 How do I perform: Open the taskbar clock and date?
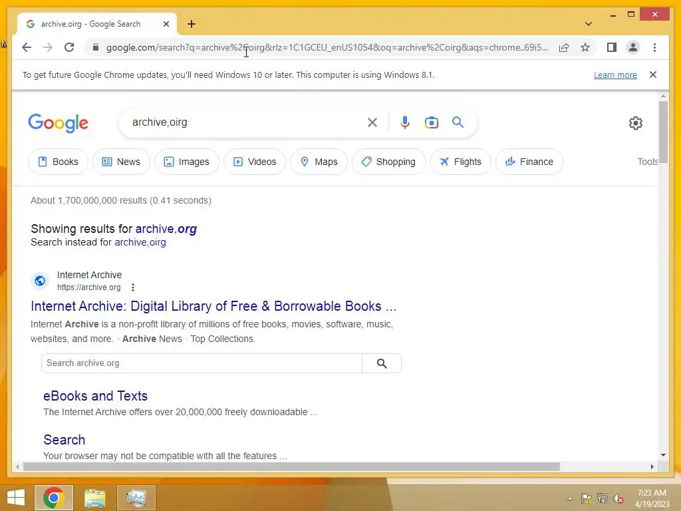pyautogui.click(x=652, y=498)
